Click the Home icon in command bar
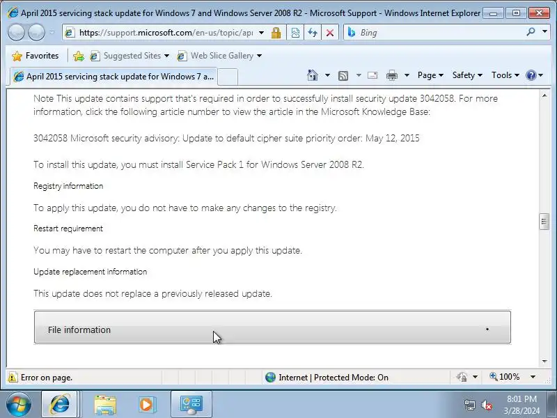This screenshot has width=557, height=418. pyautogui.click(x=313, y=75)
